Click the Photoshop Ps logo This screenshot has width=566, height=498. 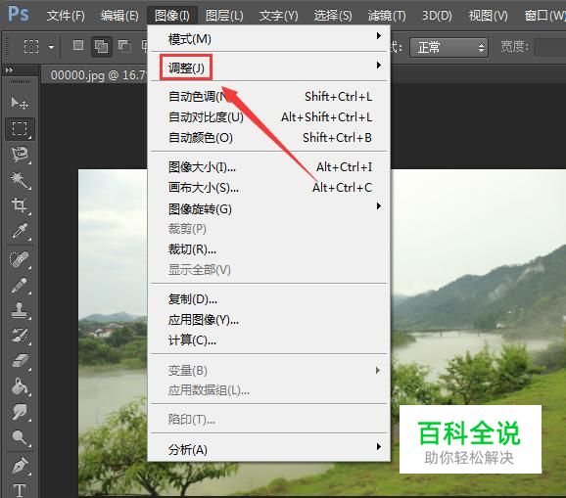(x=18, y=14)
